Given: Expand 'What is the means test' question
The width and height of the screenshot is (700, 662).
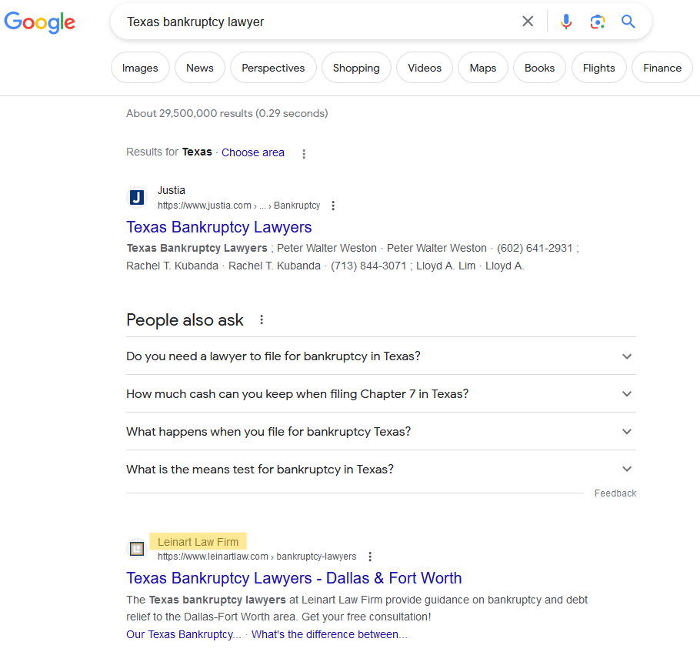Looking at the screenshot, I should click(x=381, y=469).
